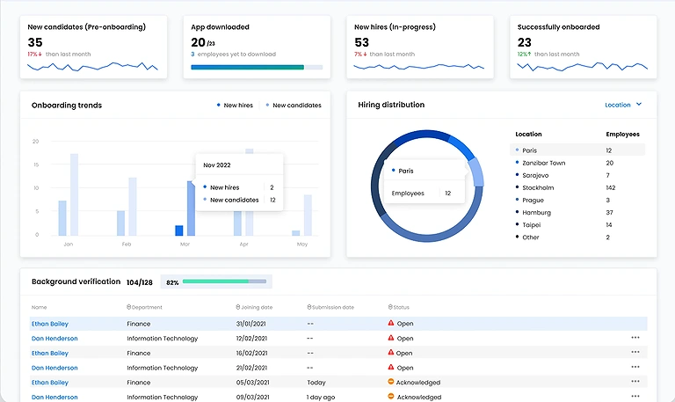Screen dimensions: 675x402
Task: Click the '1 day ago' submission cell
Action: [320, 397]
